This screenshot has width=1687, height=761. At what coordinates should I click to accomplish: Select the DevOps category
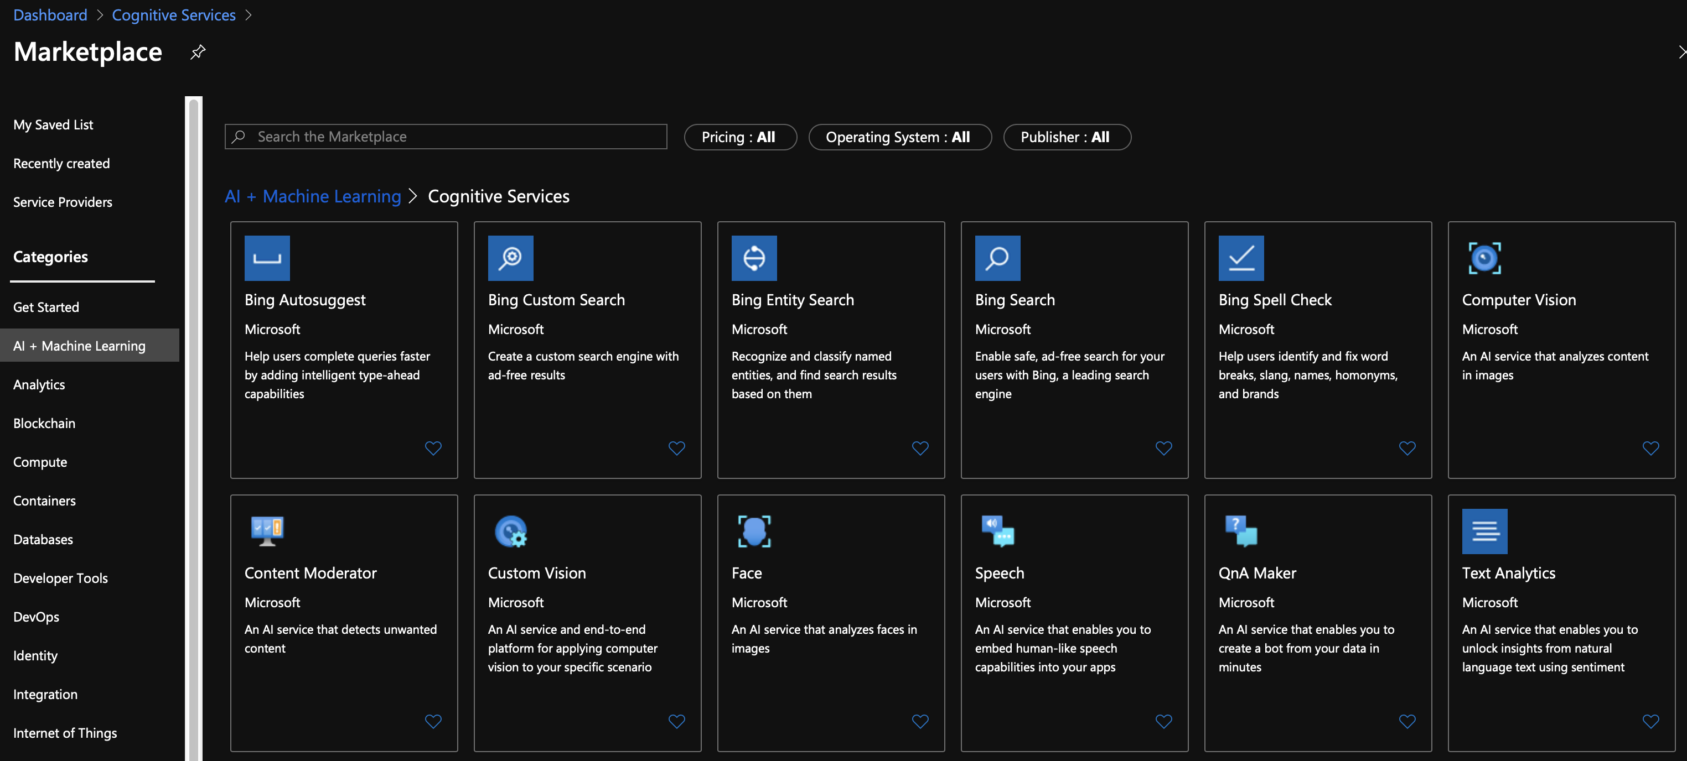(x=36, y=617)
